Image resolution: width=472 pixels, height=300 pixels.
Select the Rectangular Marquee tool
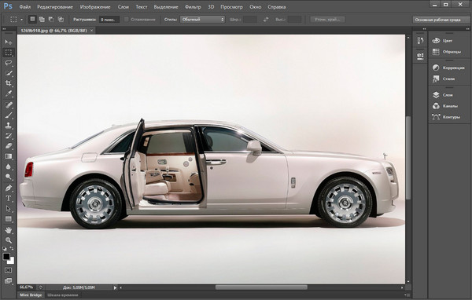coord(9,53)
